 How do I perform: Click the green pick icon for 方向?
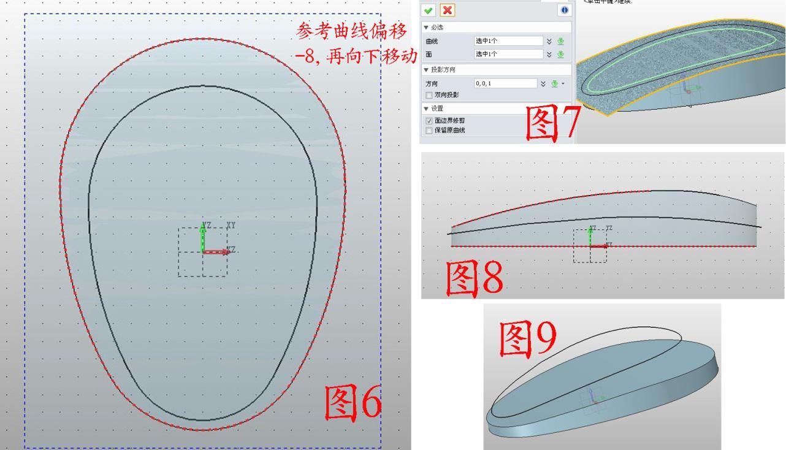(554, 84)
